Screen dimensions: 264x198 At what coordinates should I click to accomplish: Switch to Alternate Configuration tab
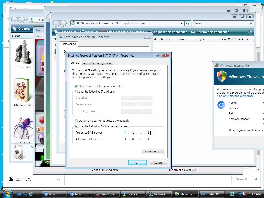click(x=98, y=63)
